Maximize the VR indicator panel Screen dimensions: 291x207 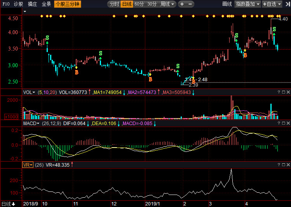click(283, 165)
